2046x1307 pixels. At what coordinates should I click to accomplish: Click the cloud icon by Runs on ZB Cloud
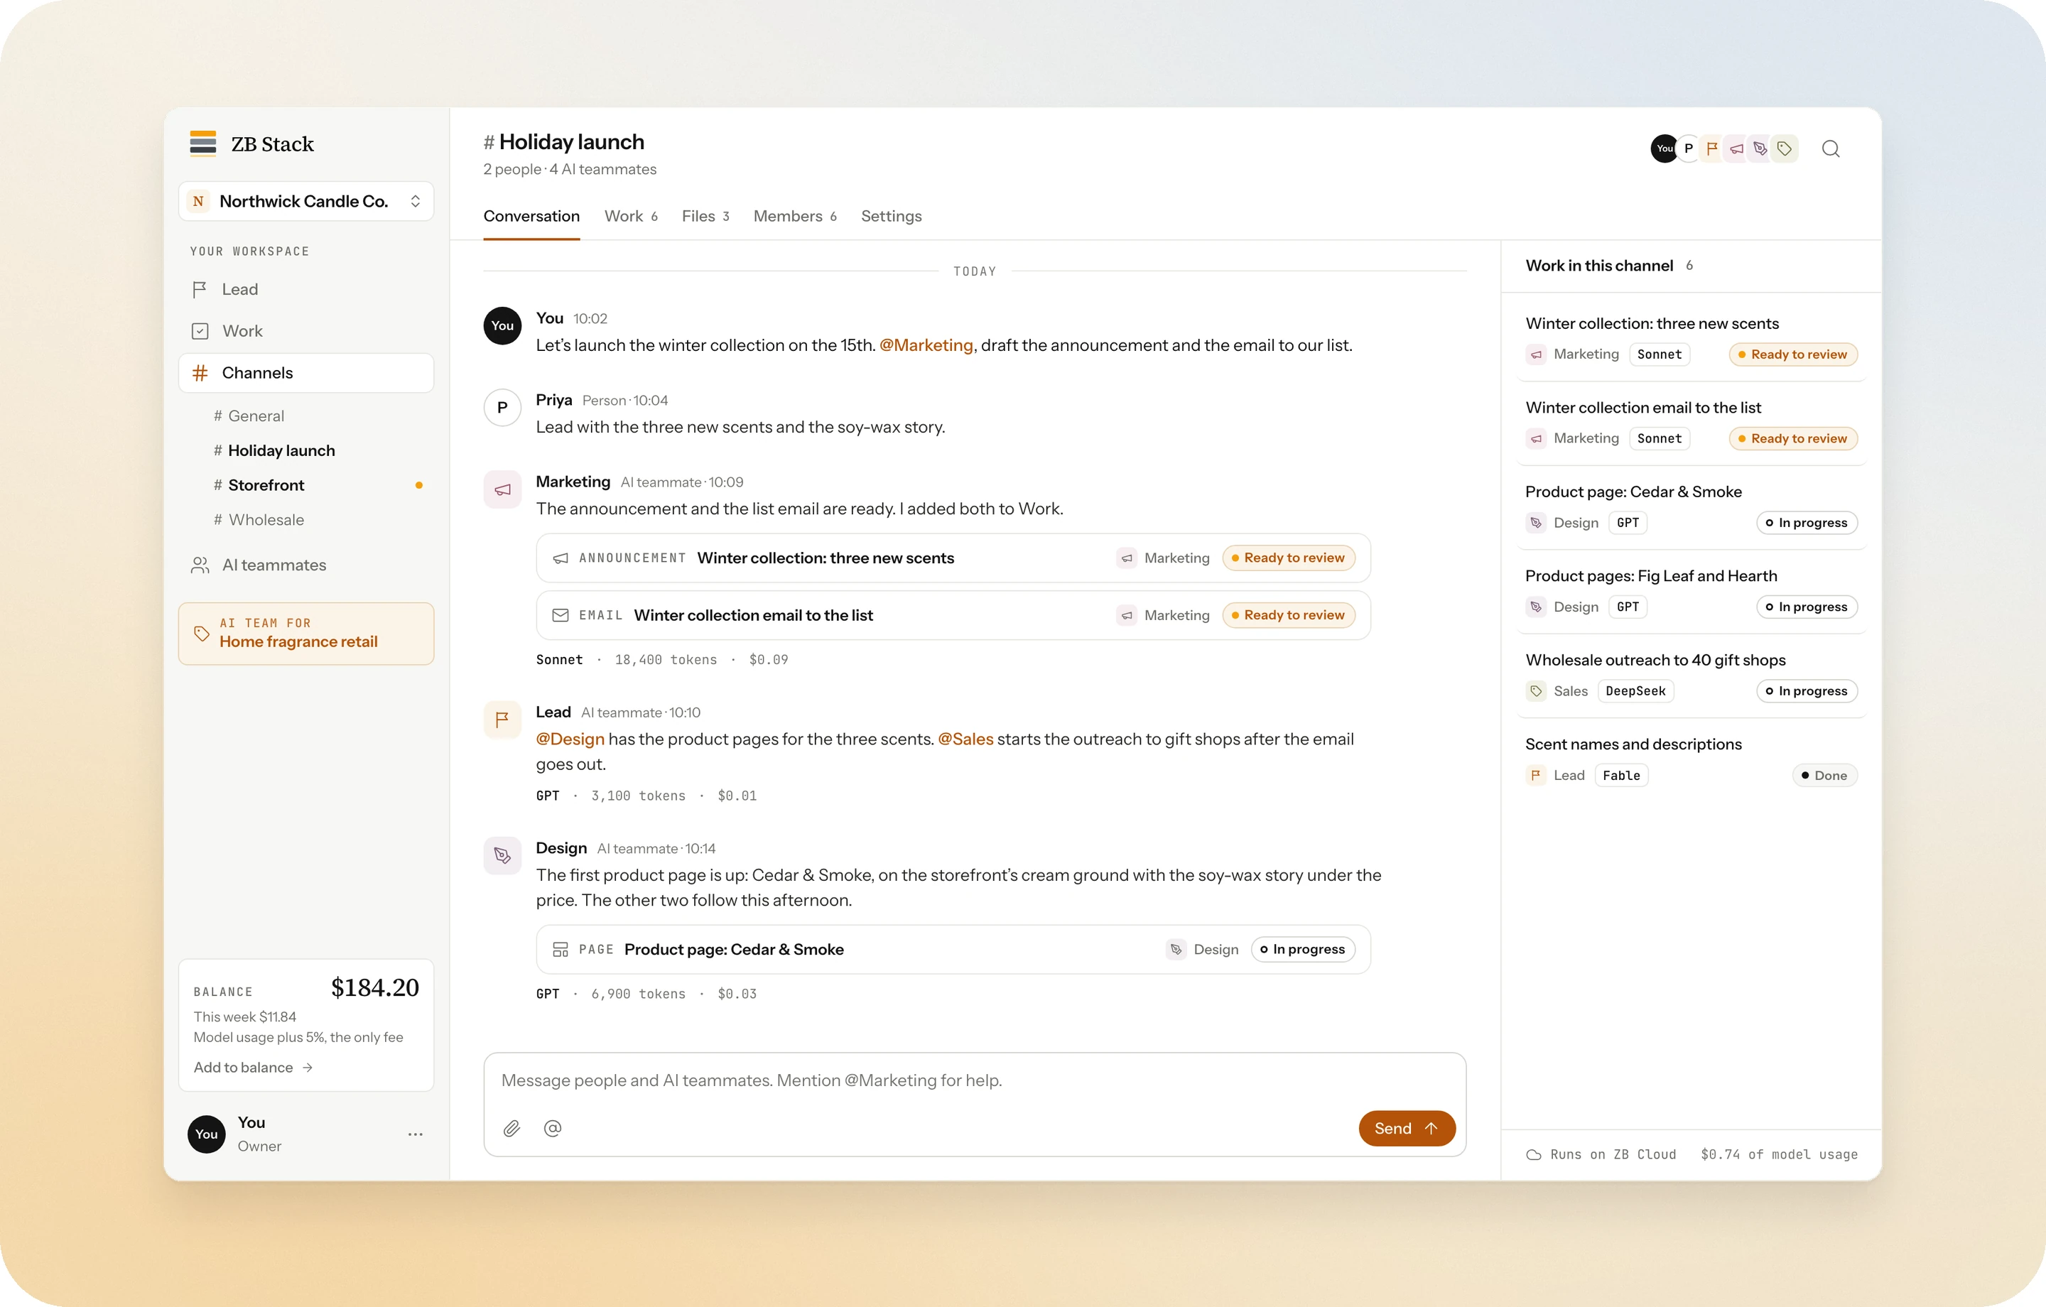pos(1534,1155)
